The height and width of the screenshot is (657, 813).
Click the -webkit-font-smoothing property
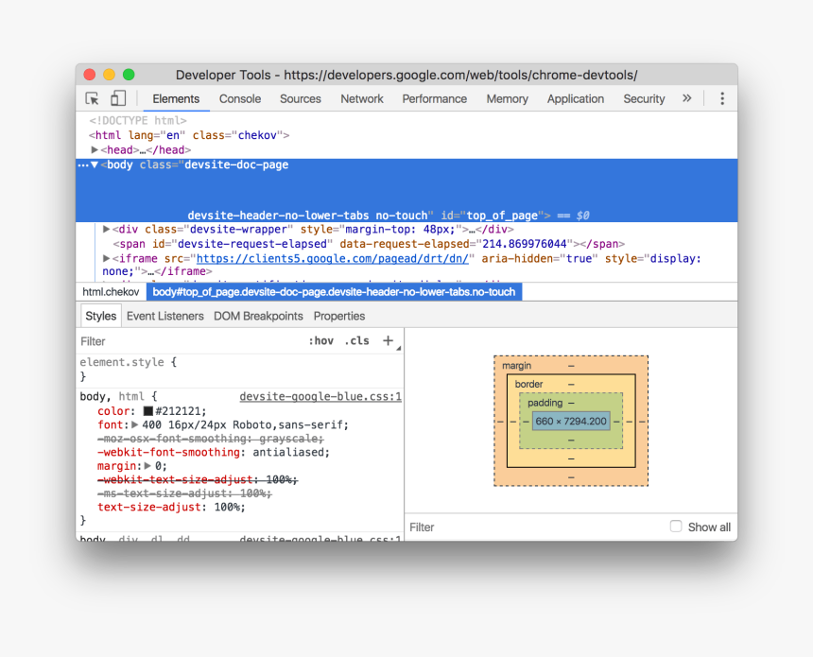coord(168,452)
